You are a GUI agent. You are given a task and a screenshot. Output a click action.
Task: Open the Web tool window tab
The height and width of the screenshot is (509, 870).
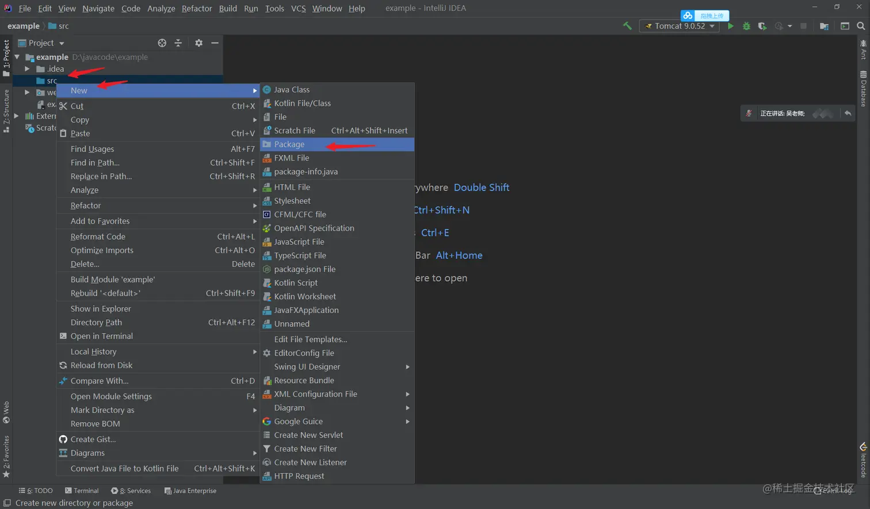point(6,412)
